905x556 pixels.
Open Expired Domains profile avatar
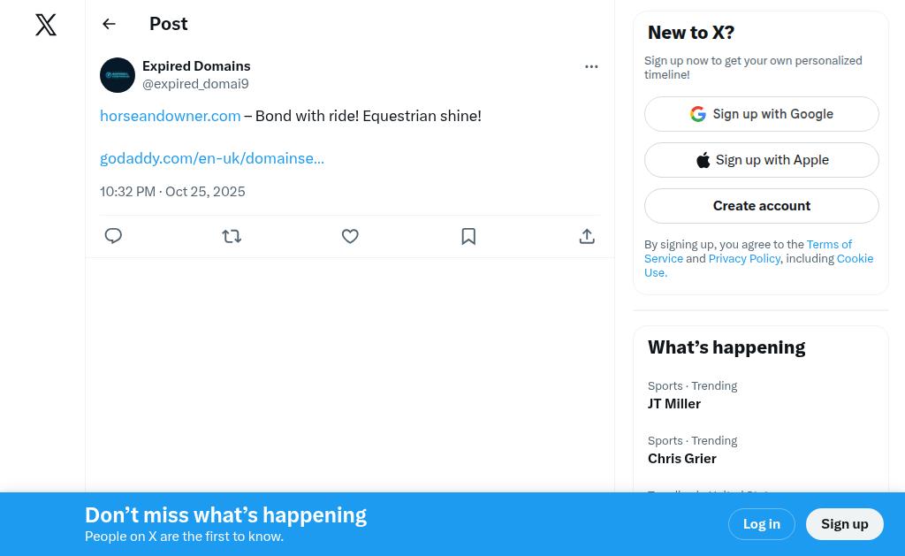[x=118, y=75]
